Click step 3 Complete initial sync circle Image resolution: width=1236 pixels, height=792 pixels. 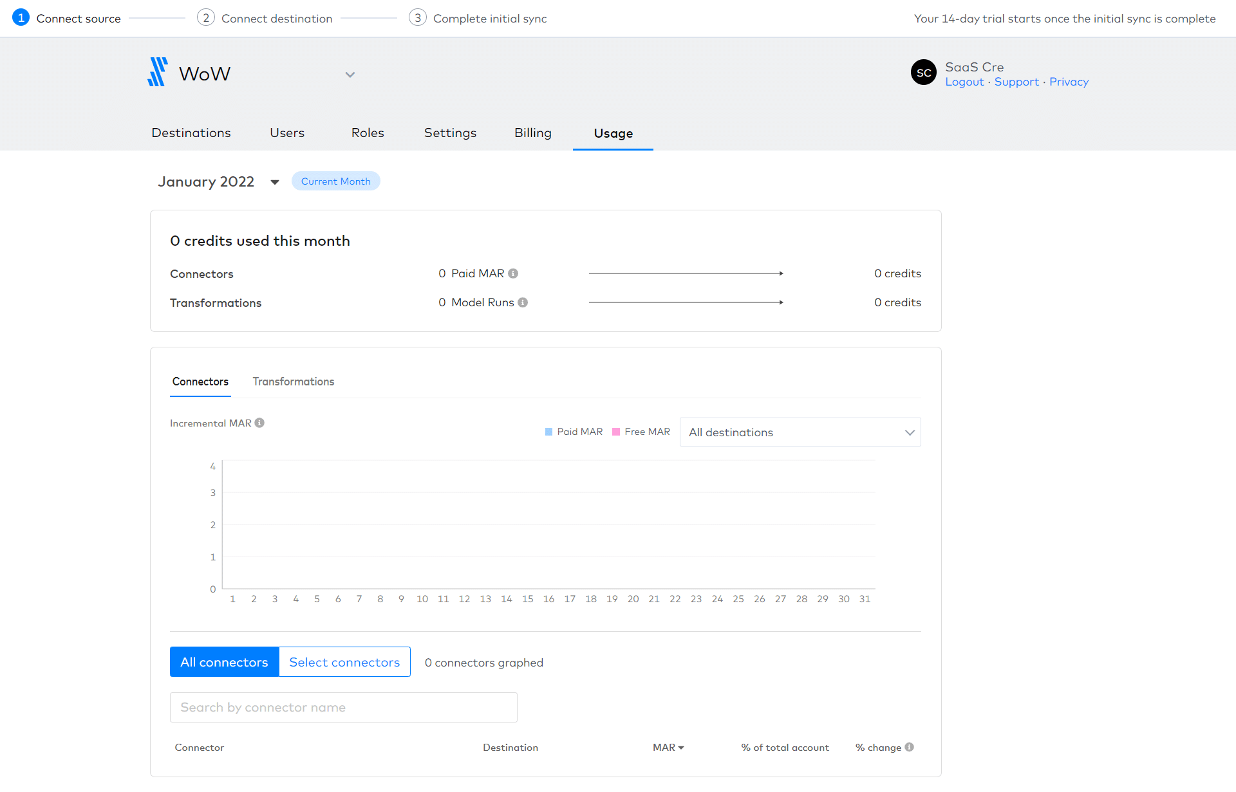(418, 18)
